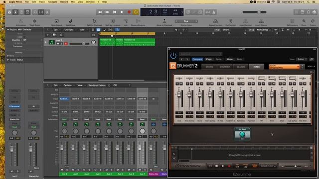Open the Navigate menu in the menu bar
319x179 pixels.
(52, 2)
